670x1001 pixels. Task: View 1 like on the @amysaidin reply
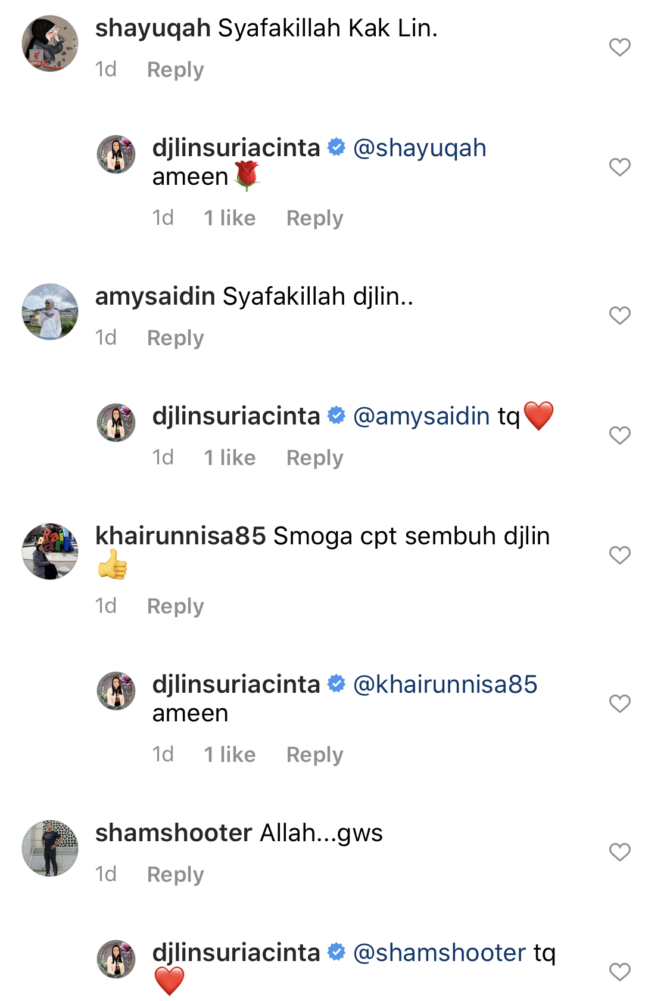(x=230, y=458)
